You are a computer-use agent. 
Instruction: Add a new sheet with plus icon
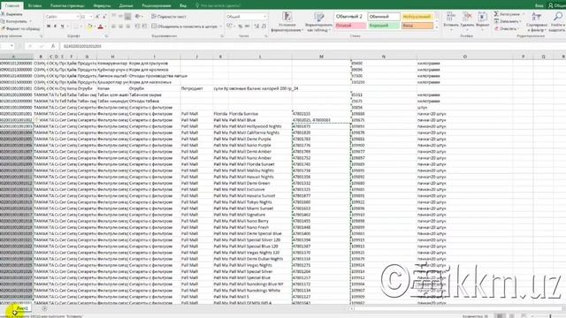44,308
